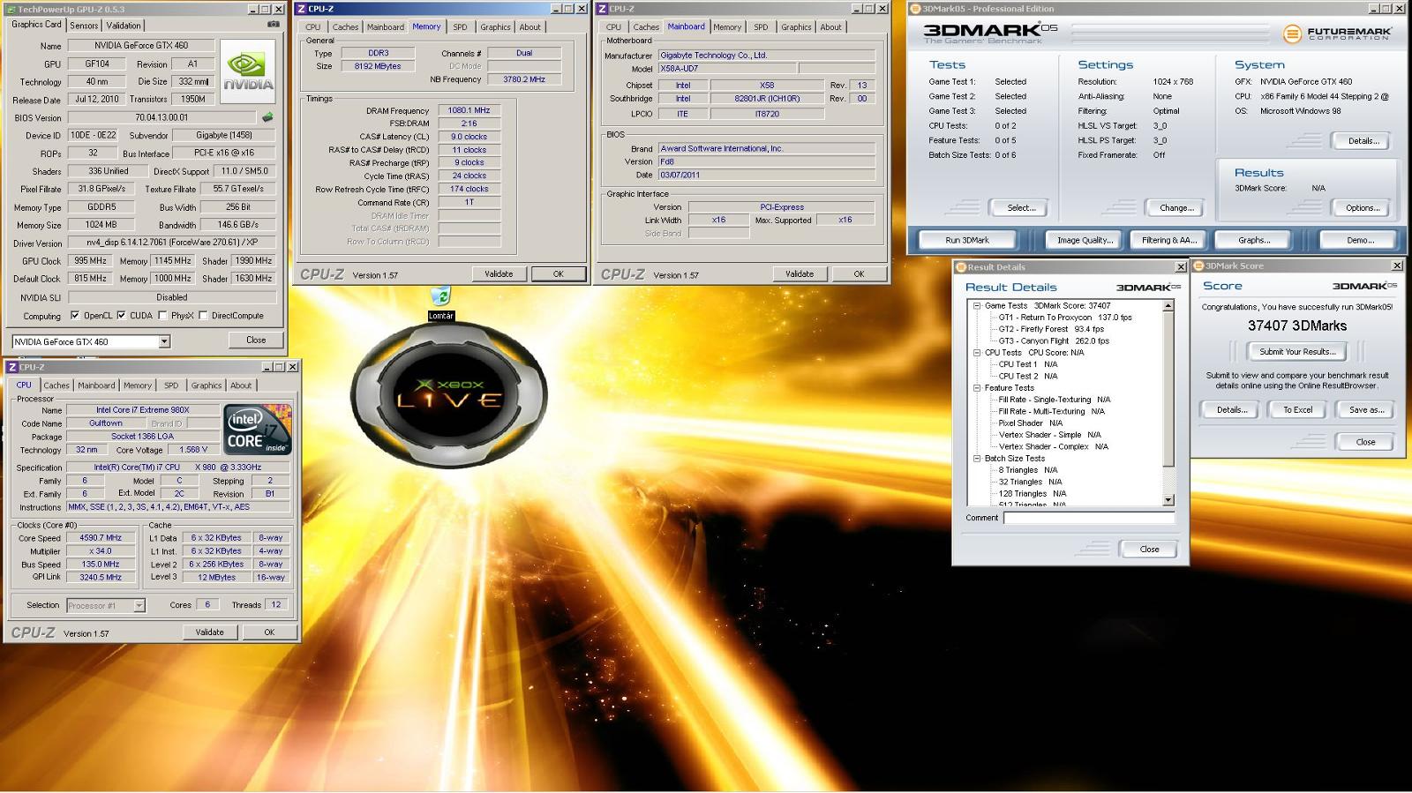Click the Intel Core i7 logo badge
This screenshot has width=1412, height=793.
[x=258, y=430]
